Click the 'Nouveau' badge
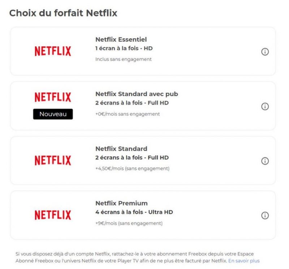289x269 pixels. tap(53, 114)
